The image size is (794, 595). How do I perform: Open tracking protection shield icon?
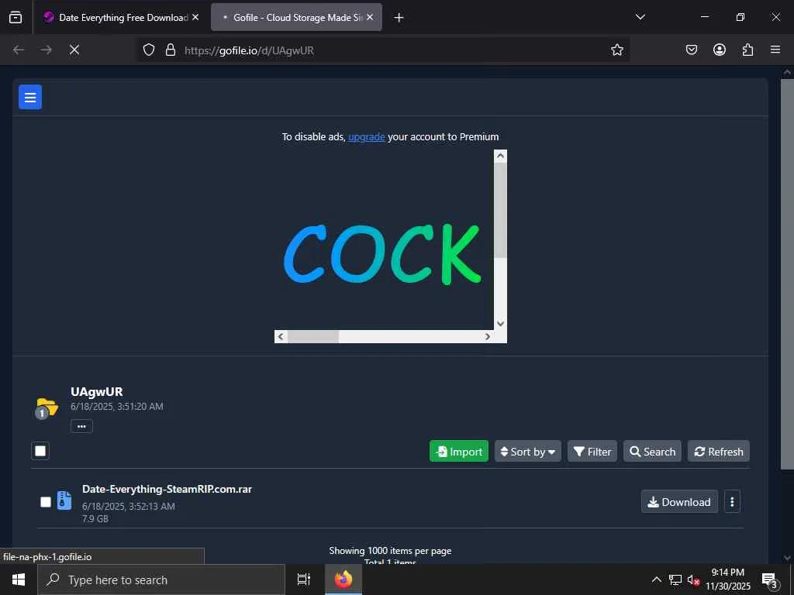(x=148, y=50)
